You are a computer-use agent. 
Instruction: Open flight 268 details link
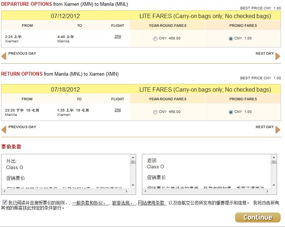[117, 110]
